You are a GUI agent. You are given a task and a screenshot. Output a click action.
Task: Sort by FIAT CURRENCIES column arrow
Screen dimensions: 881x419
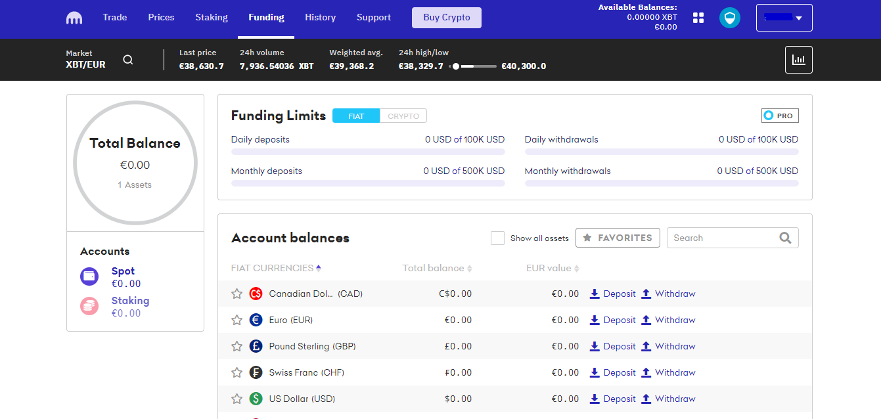319,268
